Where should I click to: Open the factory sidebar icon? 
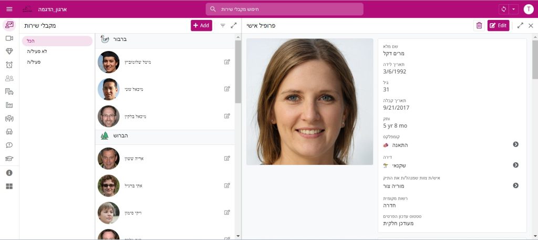pyautogui.click(x=9, y=105)
